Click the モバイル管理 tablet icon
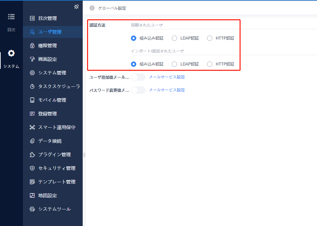This screenshot has height=226, width=317. 32,100
